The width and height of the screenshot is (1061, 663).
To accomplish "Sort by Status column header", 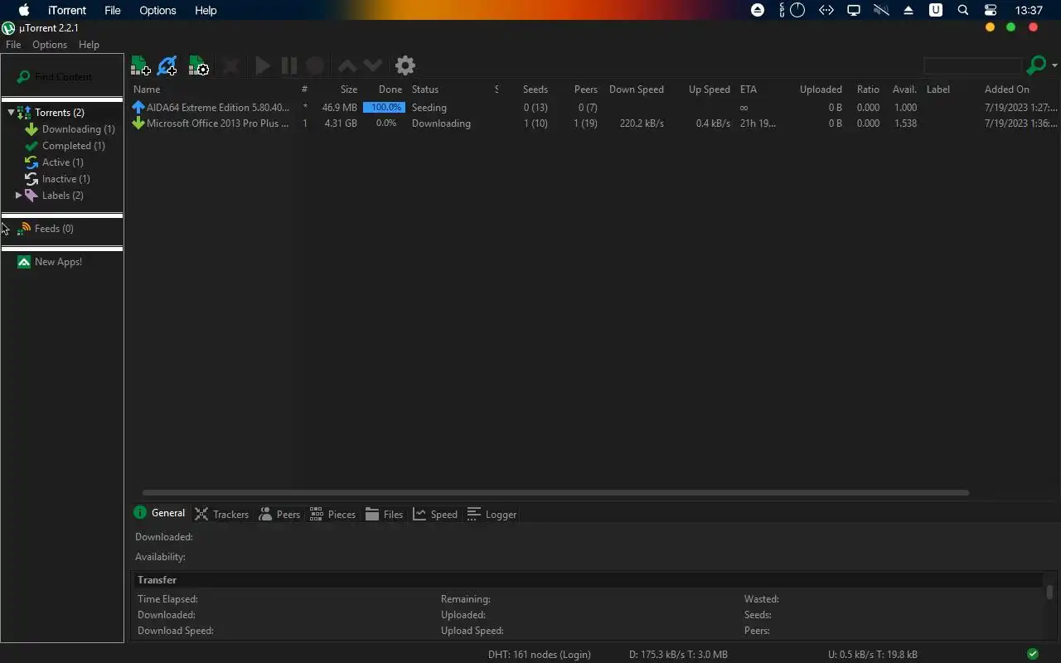I will point(425,90).
